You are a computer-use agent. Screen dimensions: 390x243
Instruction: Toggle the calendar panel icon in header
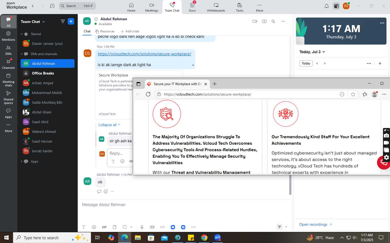(336, 6)
